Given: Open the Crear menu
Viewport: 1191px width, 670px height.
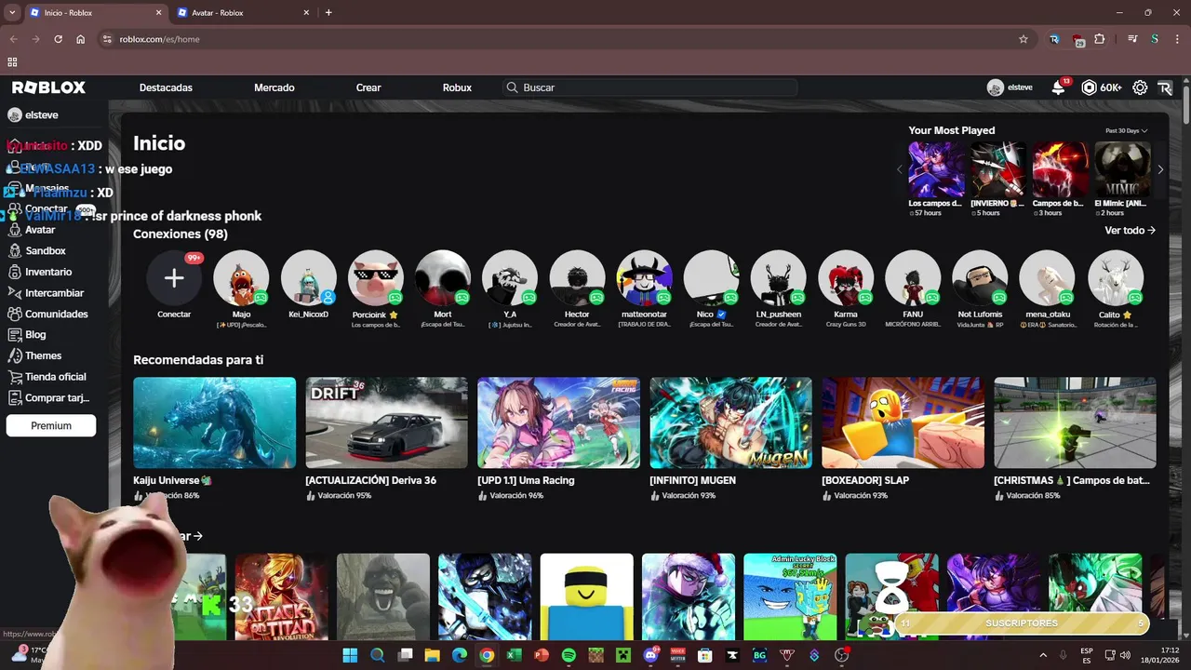Looking at the screenshot, I should 368,87.
